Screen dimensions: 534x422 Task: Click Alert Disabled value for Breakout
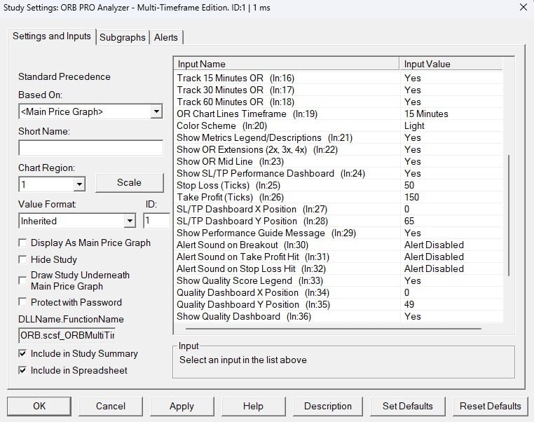click(451, 245)
